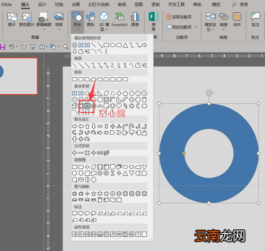Screen dimensions: 265x251
Task: Insert a SmartArt graphic
Action: [119, 20]
